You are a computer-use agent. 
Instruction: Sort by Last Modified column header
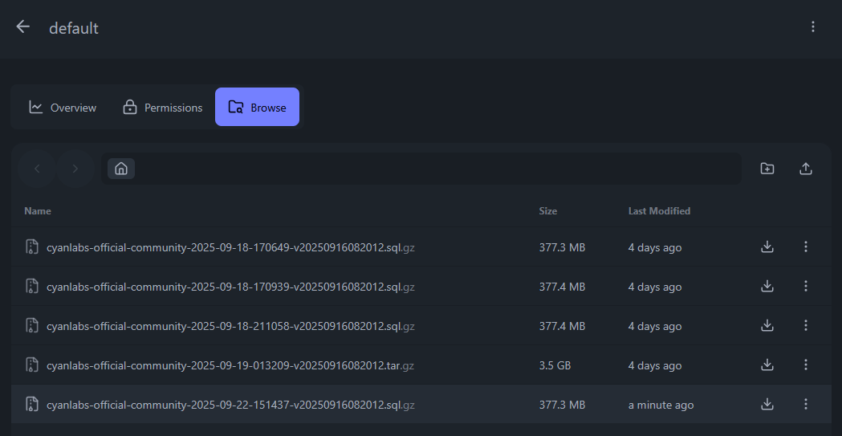click(659, 211)
